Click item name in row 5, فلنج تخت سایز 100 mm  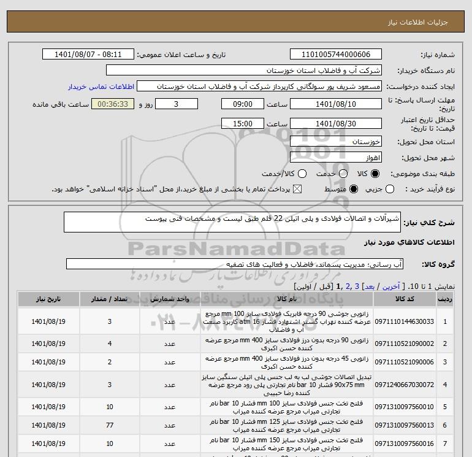point(287,407)
